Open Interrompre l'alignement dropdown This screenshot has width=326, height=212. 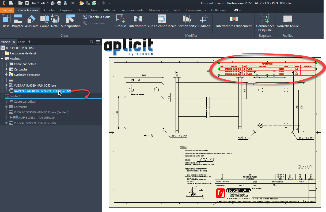click(x=234, y=29)
